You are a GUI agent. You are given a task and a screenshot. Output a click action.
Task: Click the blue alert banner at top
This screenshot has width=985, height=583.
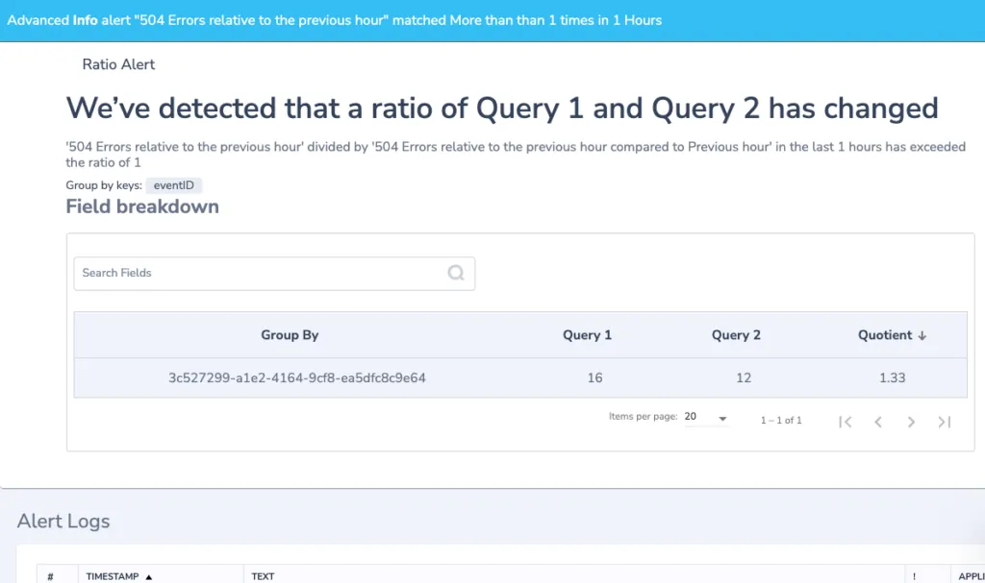[492, 21]
